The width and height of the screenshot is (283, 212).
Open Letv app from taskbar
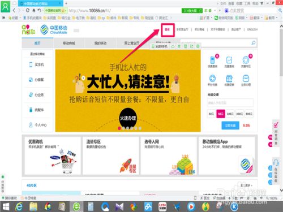[162, 207]
